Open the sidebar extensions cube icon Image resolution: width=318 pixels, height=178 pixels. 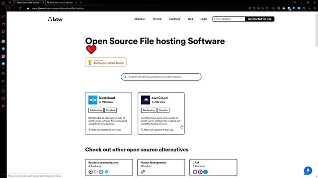coord(3,98)
